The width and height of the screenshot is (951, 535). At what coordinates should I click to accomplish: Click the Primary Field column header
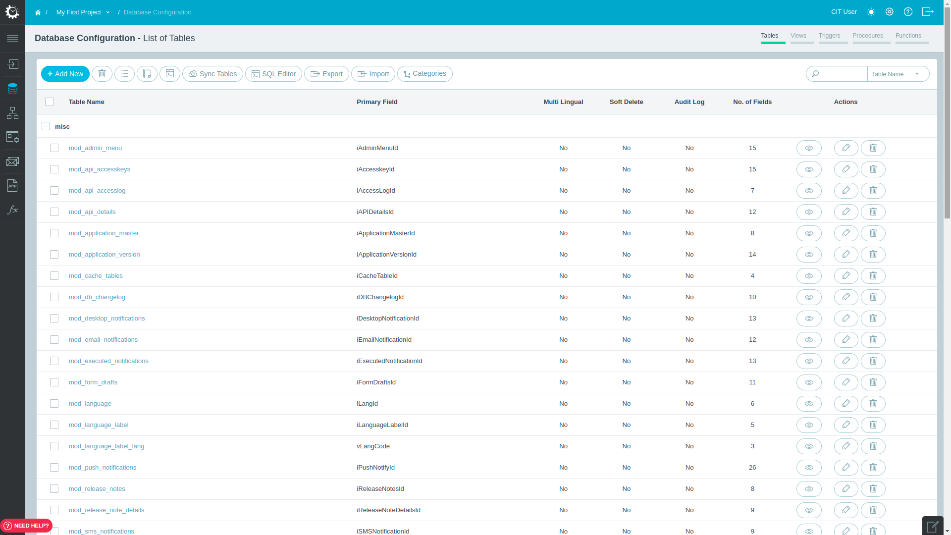click(377, 102)
